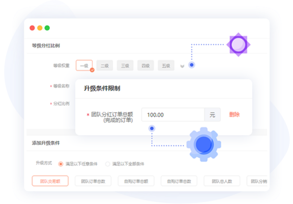This screenshot has height=204, width=293.
Task: Click the purple star badge icon
Action: coord(238,45)
